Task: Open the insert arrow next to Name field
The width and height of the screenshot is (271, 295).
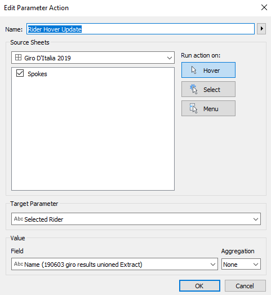Action: [x=261, y=29]
